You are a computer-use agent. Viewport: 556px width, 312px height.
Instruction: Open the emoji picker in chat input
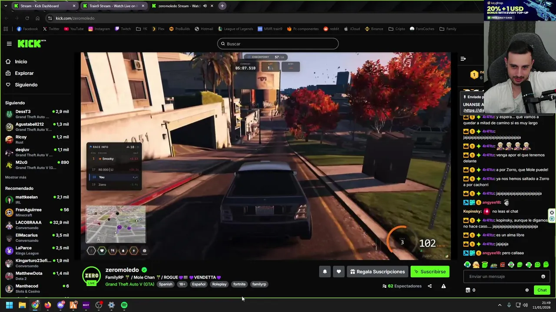(543, 276)
